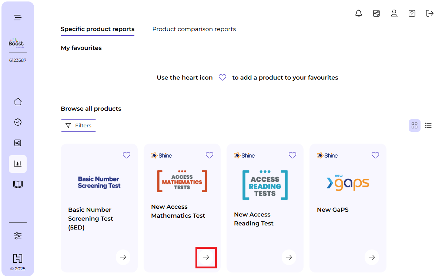Open the reports bar chart sidebar icon

tap(18, 164)
